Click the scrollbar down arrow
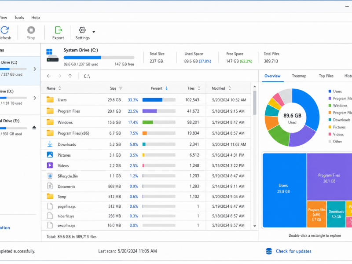352x264 pixels. [255, 226]
